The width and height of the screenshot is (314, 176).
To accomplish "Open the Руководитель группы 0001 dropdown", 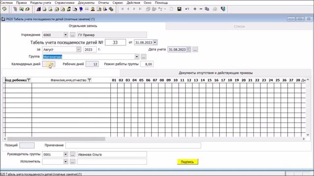I will coord(65,154).
